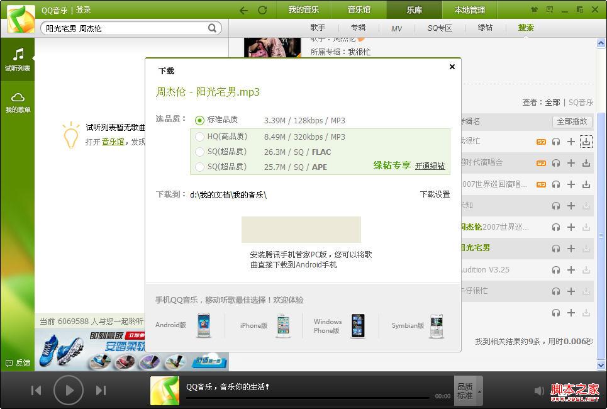The image size is (607, 409).
Task: Listen to 阳光宅男 row song
Action: (x=556, y=249)
